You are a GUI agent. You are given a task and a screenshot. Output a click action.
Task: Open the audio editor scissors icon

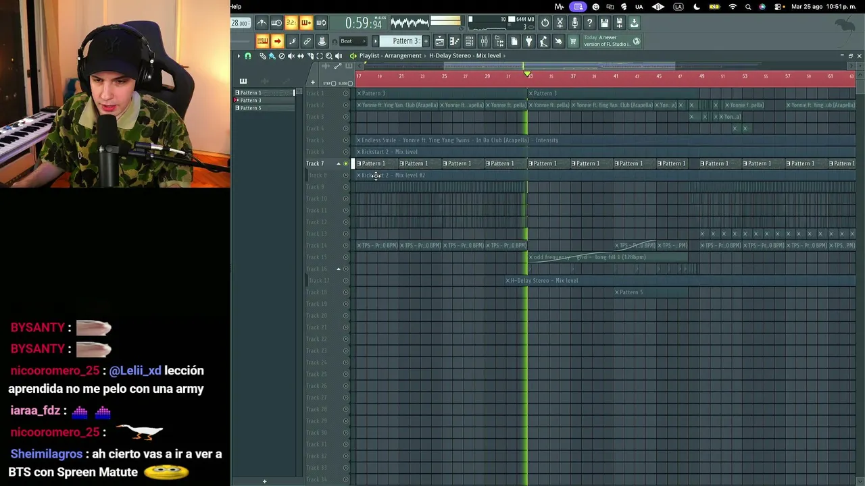click(x=560, y=23)
